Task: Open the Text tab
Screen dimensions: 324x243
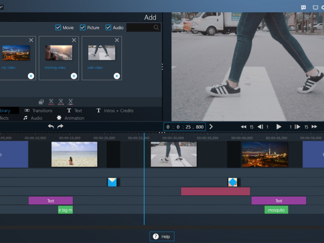Action: 75,111
